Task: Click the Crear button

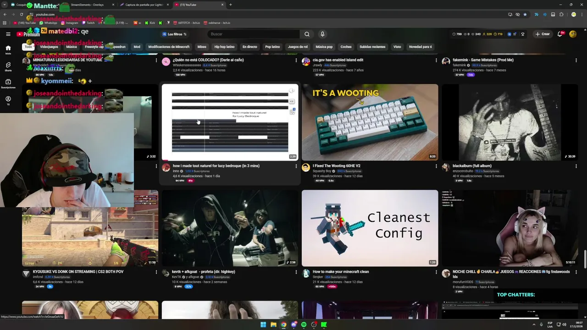Action: (543, 34)
